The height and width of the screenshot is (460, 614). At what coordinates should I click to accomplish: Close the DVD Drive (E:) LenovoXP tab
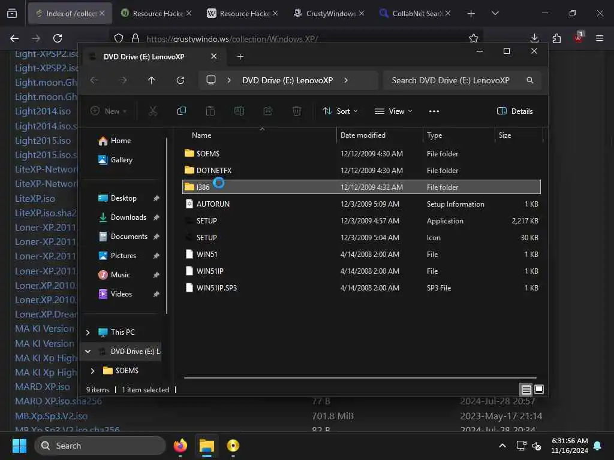point(214,56)
